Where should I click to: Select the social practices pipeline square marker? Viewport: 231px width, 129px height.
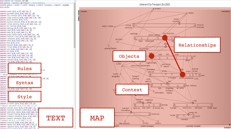point(179,23)
